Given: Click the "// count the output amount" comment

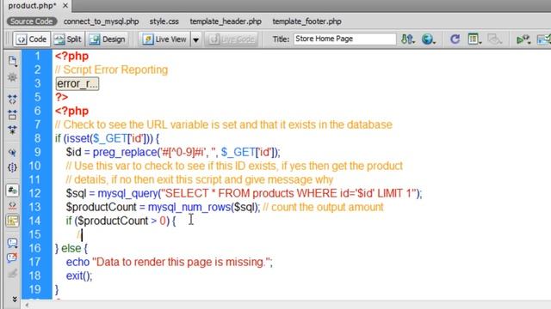Looking at the screenshot, I should click(x=323, y=207).
